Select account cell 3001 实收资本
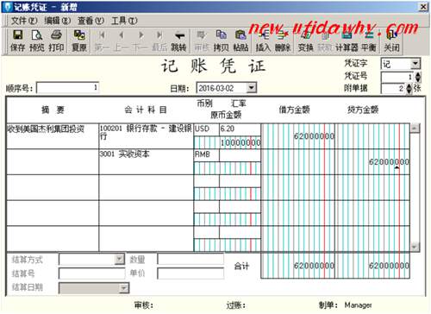Screen dimensions: 431x314 [147, 161]
